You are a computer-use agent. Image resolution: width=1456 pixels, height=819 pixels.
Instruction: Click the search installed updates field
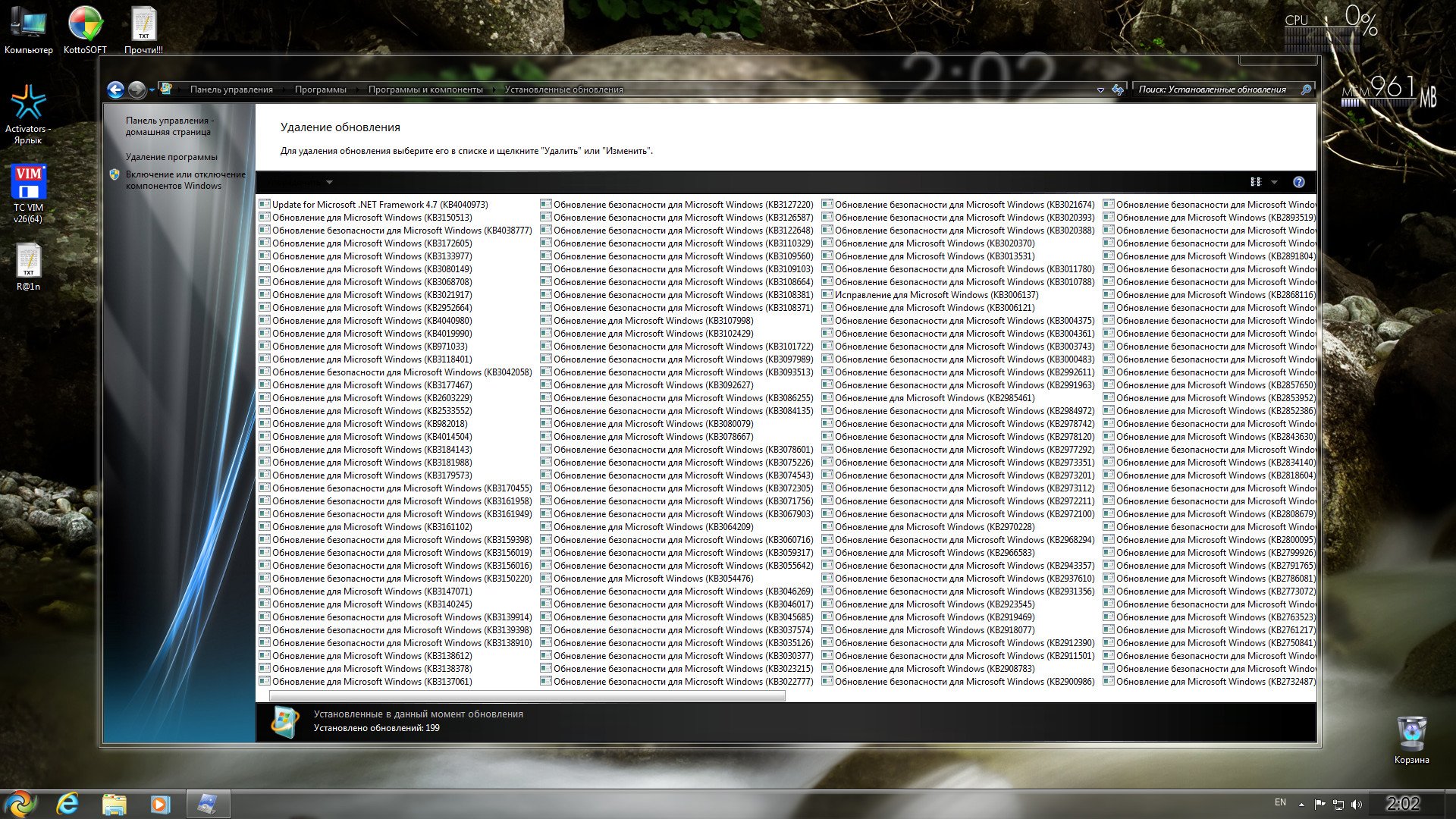click(x=1217, y=89)
